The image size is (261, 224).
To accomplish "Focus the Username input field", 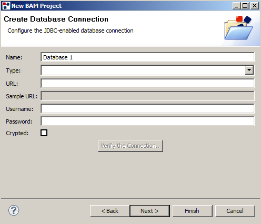I will coord(147,108).
